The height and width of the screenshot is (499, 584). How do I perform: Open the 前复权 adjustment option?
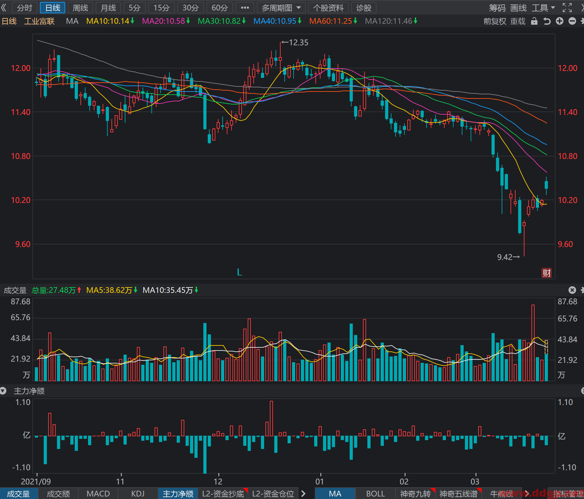[x=495, y=21]
